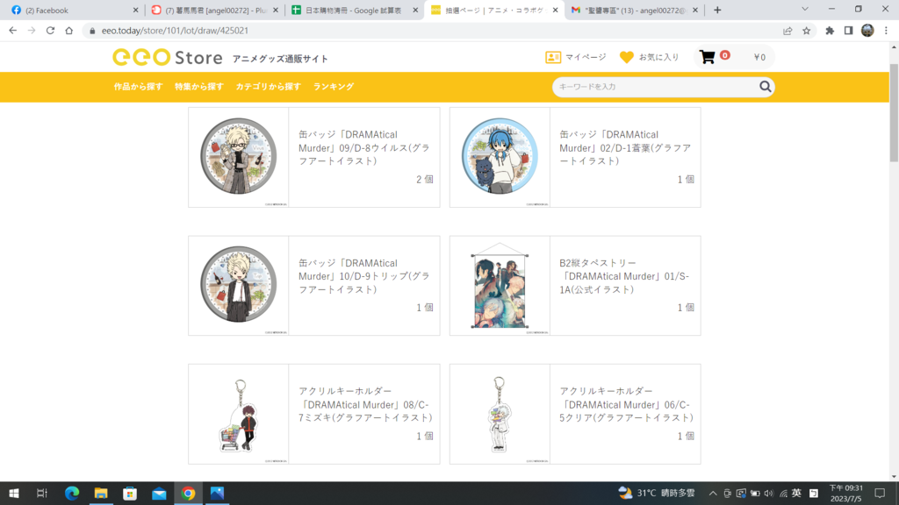Open the Chrome profile avatar
Screen dimensions: 899x505
click(867, 31)
